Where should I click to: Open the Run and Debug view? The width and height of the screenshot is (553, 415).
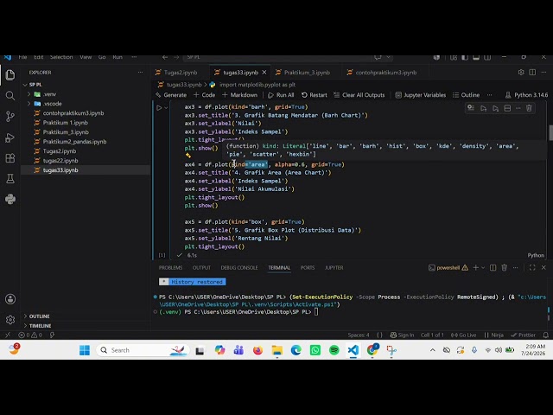(10, 137)
